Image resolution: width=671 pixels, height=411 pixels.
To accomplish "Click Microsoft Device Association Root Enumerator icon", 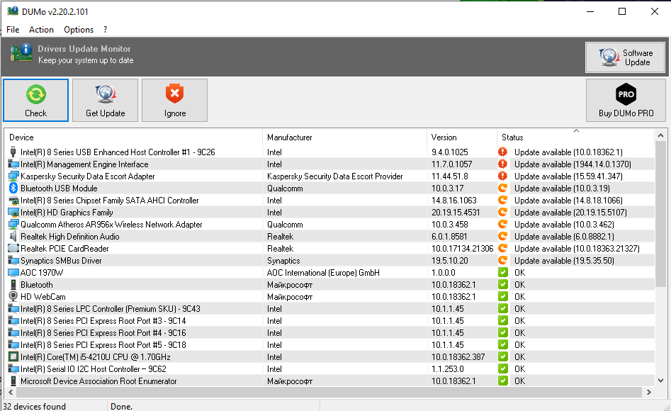I will click(x=13, y=381).
